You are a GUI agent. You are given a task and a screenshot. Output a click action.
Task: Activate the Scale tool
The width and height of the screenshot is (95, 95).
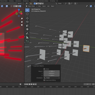pyautogui.click(x=27, y=26)
